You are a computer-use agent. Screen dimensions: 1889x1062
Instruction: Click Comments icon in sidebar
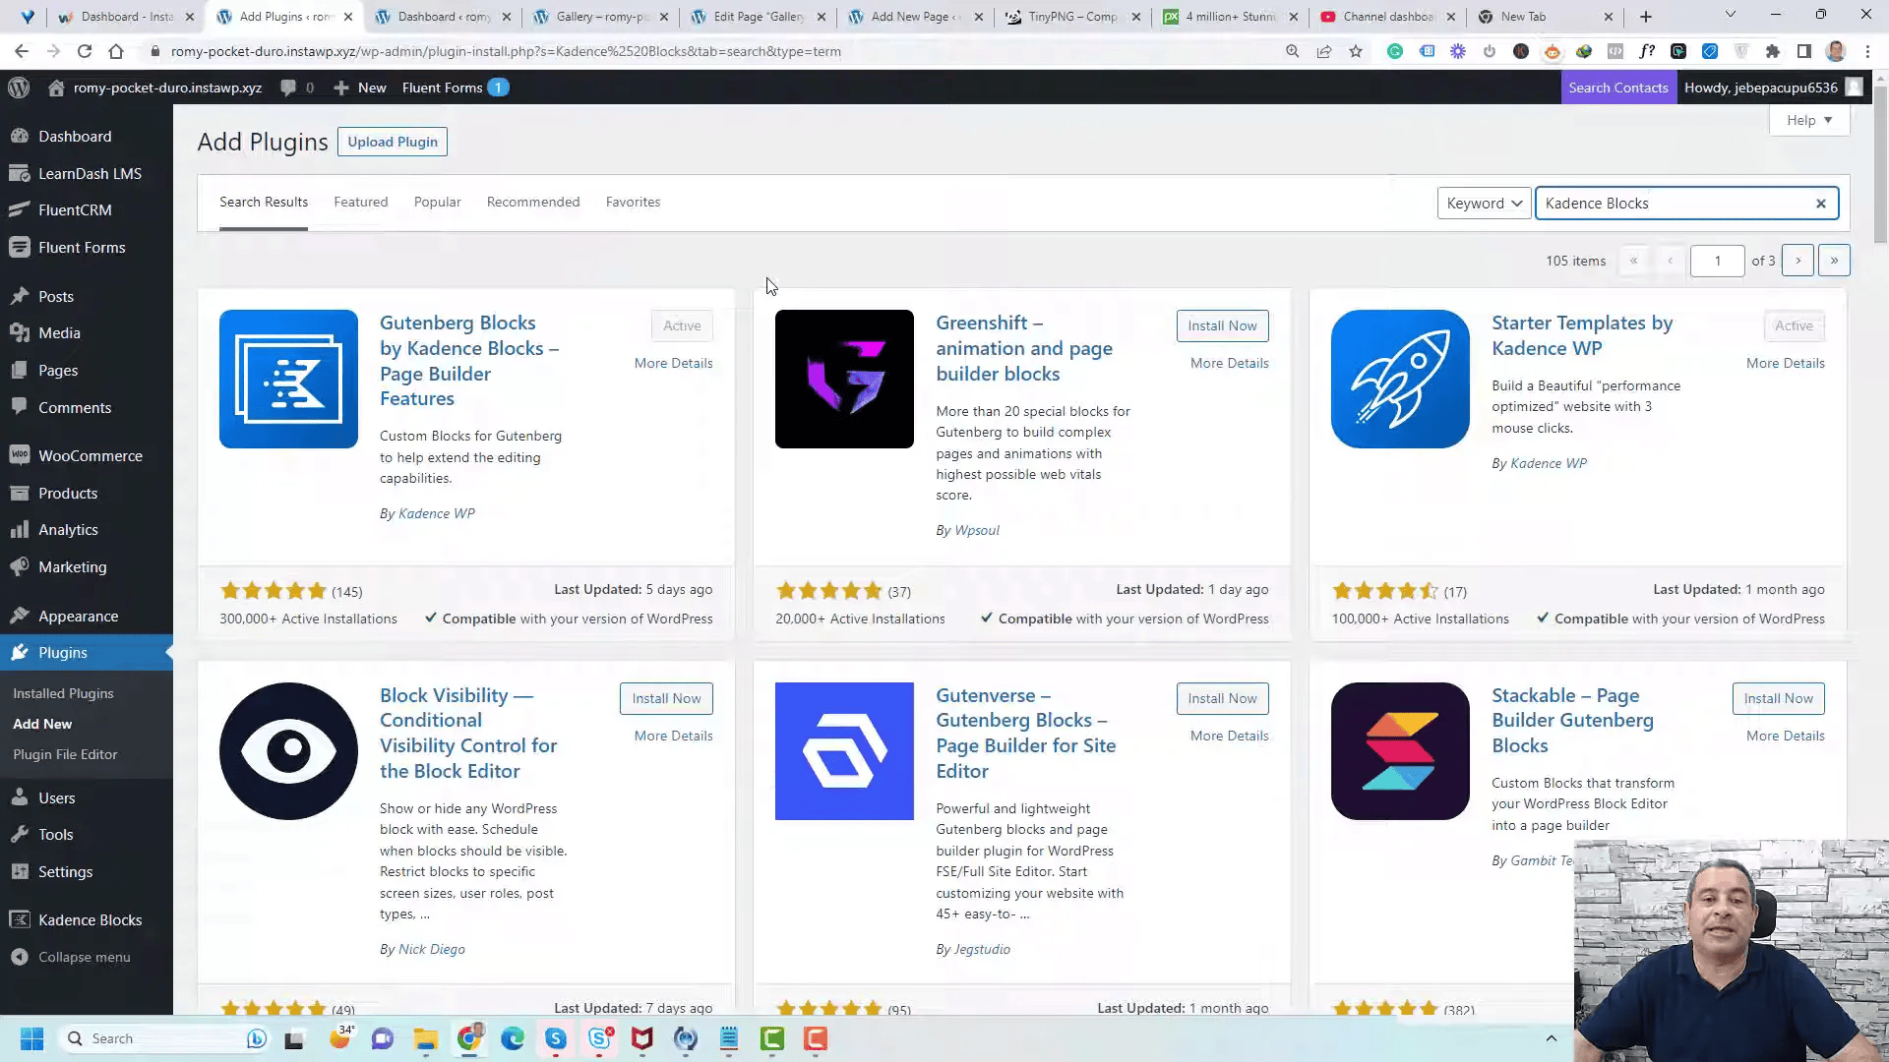point(19,407)
